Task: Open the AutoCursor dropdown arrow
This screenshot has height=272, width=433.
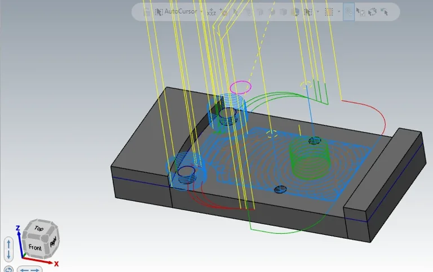Action: pyautogui.click(x=201, y=12)
